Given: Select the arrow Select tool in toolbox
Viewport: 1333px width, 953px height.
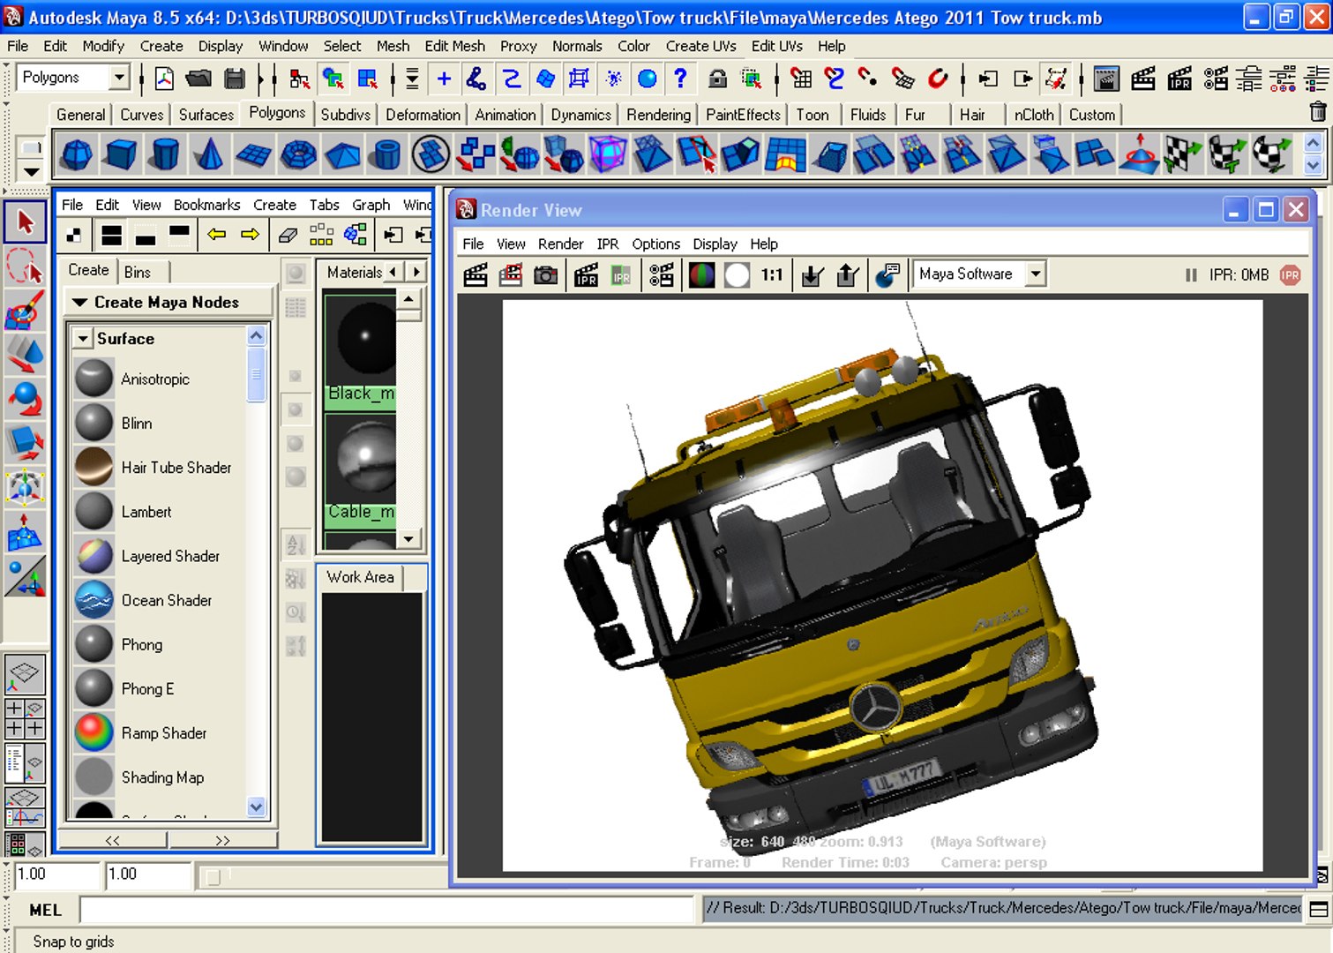Looking at the screenshot, I should [x=26, y=221].
